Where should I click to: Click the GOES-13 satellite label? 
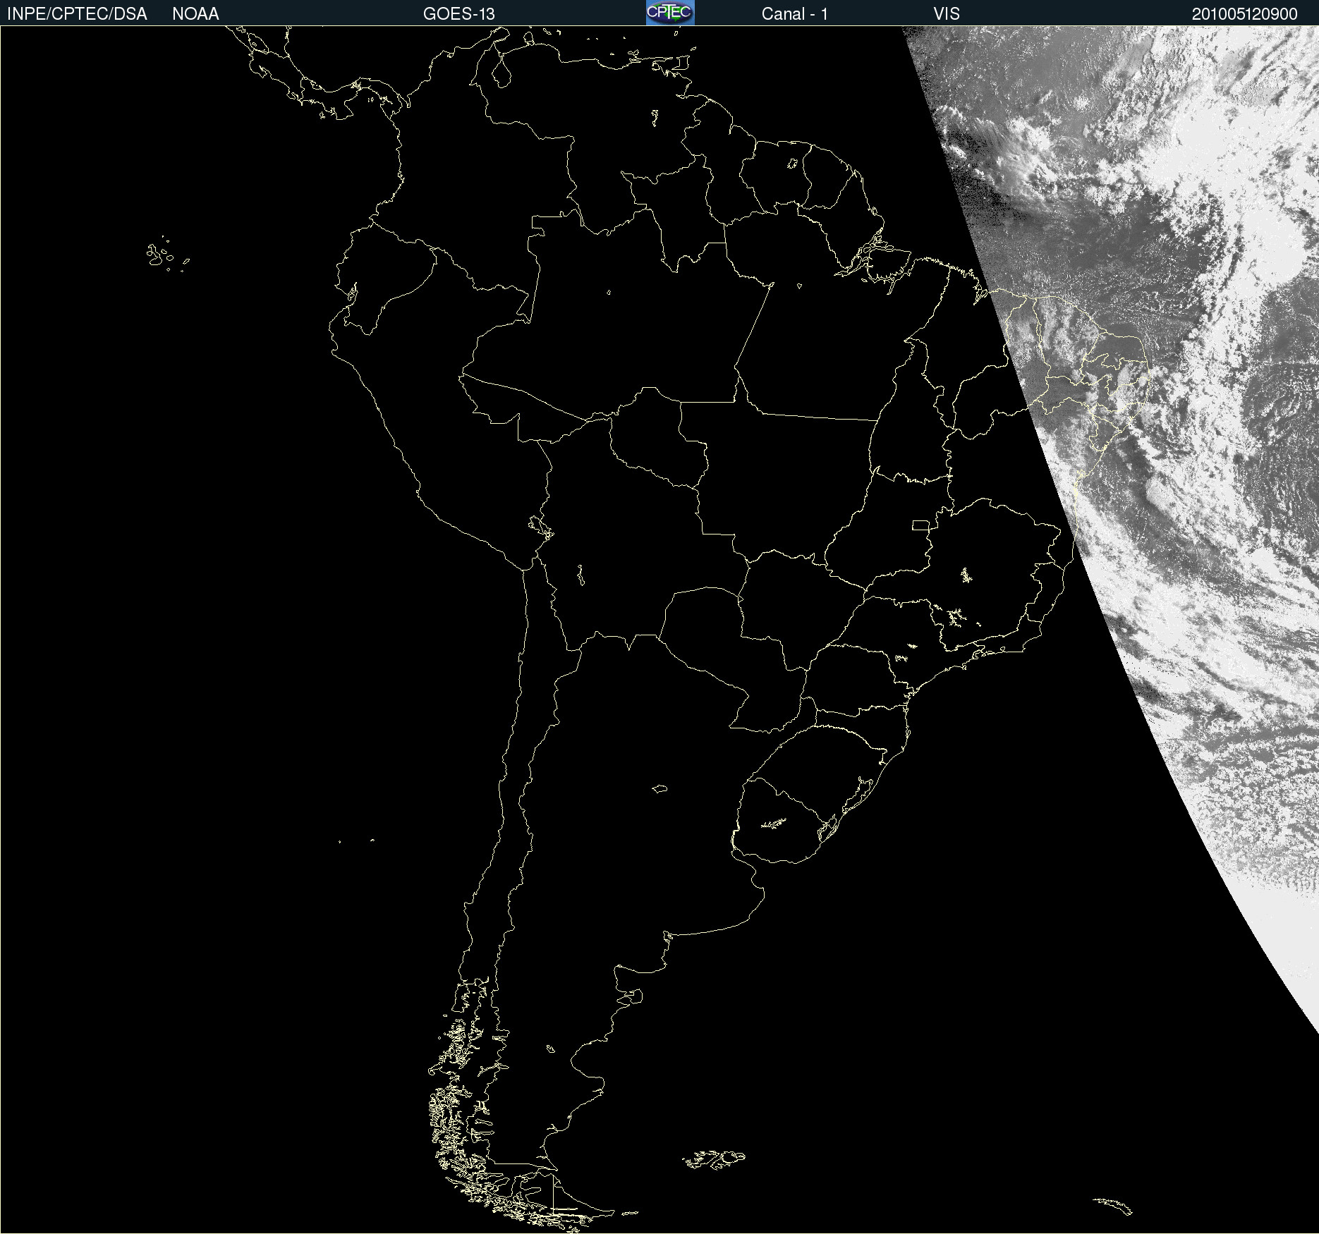[459, 14]
